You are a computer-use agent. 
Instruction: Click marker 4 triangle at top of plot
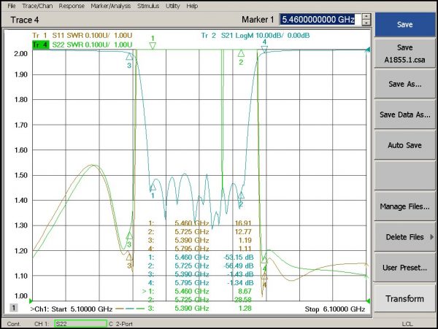click(264, 50)
